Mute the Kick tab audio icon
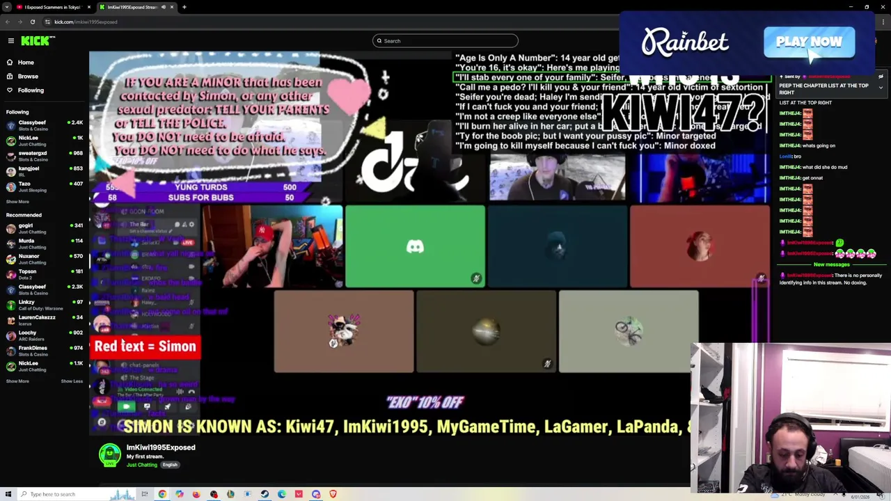 click(164, 7)
